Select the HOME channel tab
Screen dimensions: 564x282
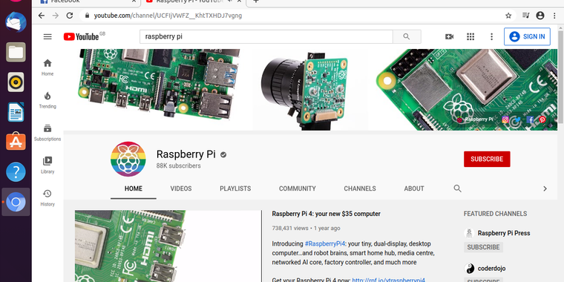click(x=134, y=188)
